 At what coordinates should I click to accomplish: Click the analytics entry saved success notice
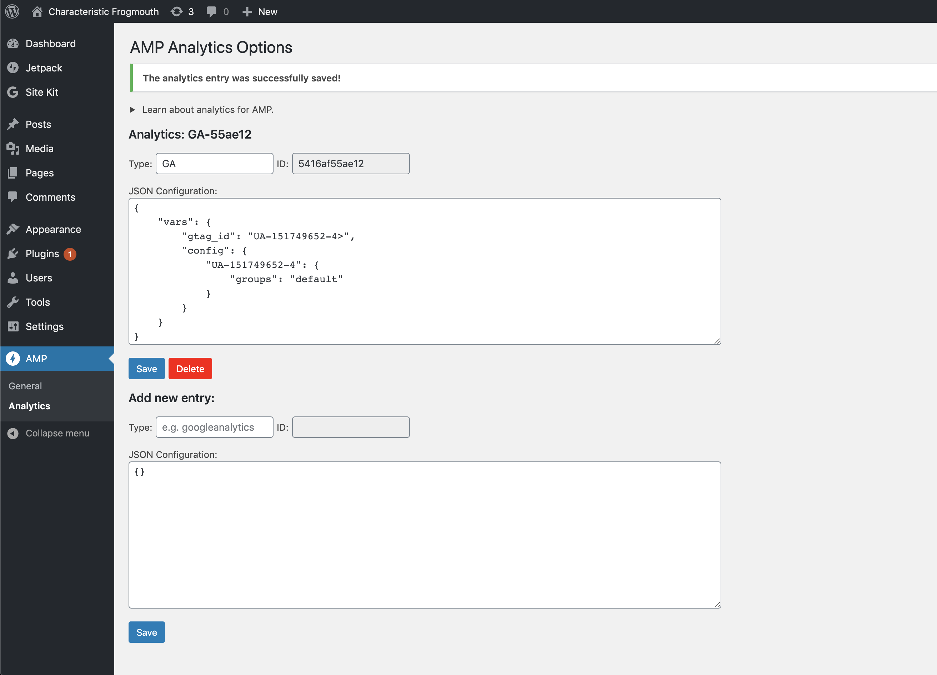click(x=533, y=78)
